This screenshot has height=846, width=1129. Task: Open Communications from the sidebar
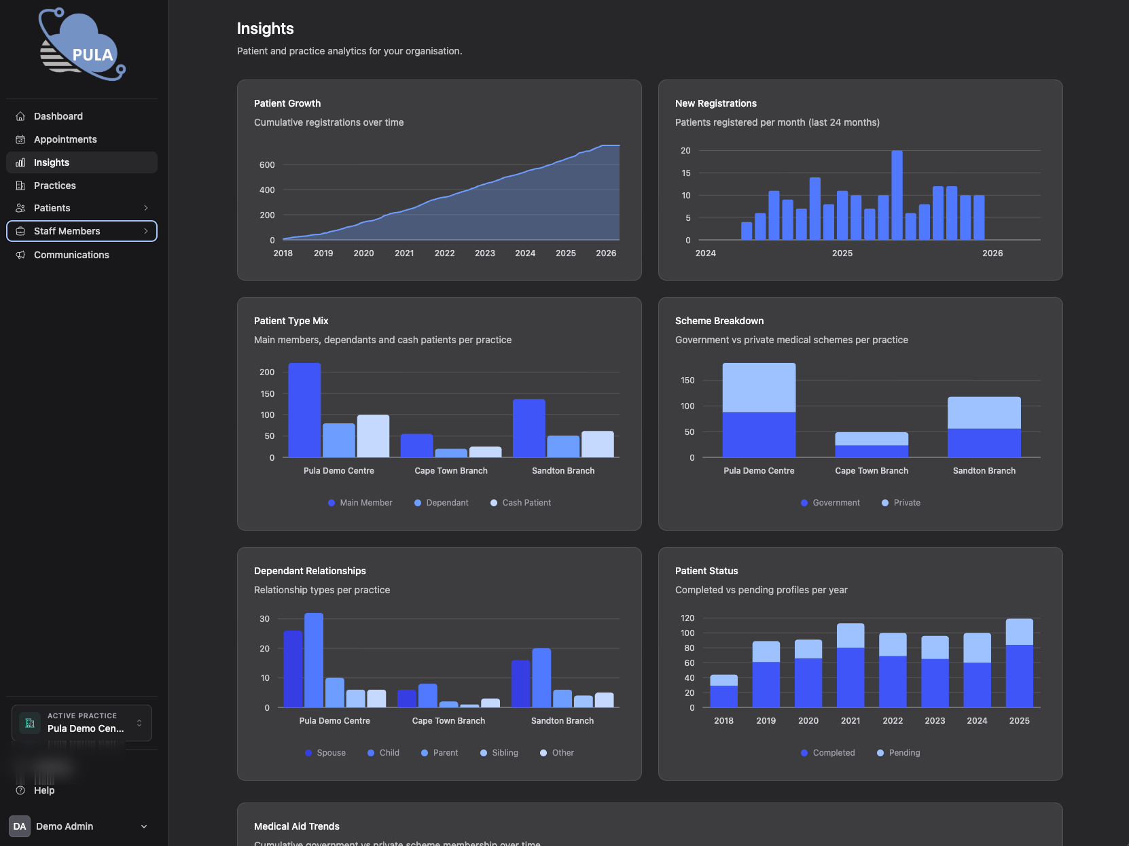coord(82,255)
